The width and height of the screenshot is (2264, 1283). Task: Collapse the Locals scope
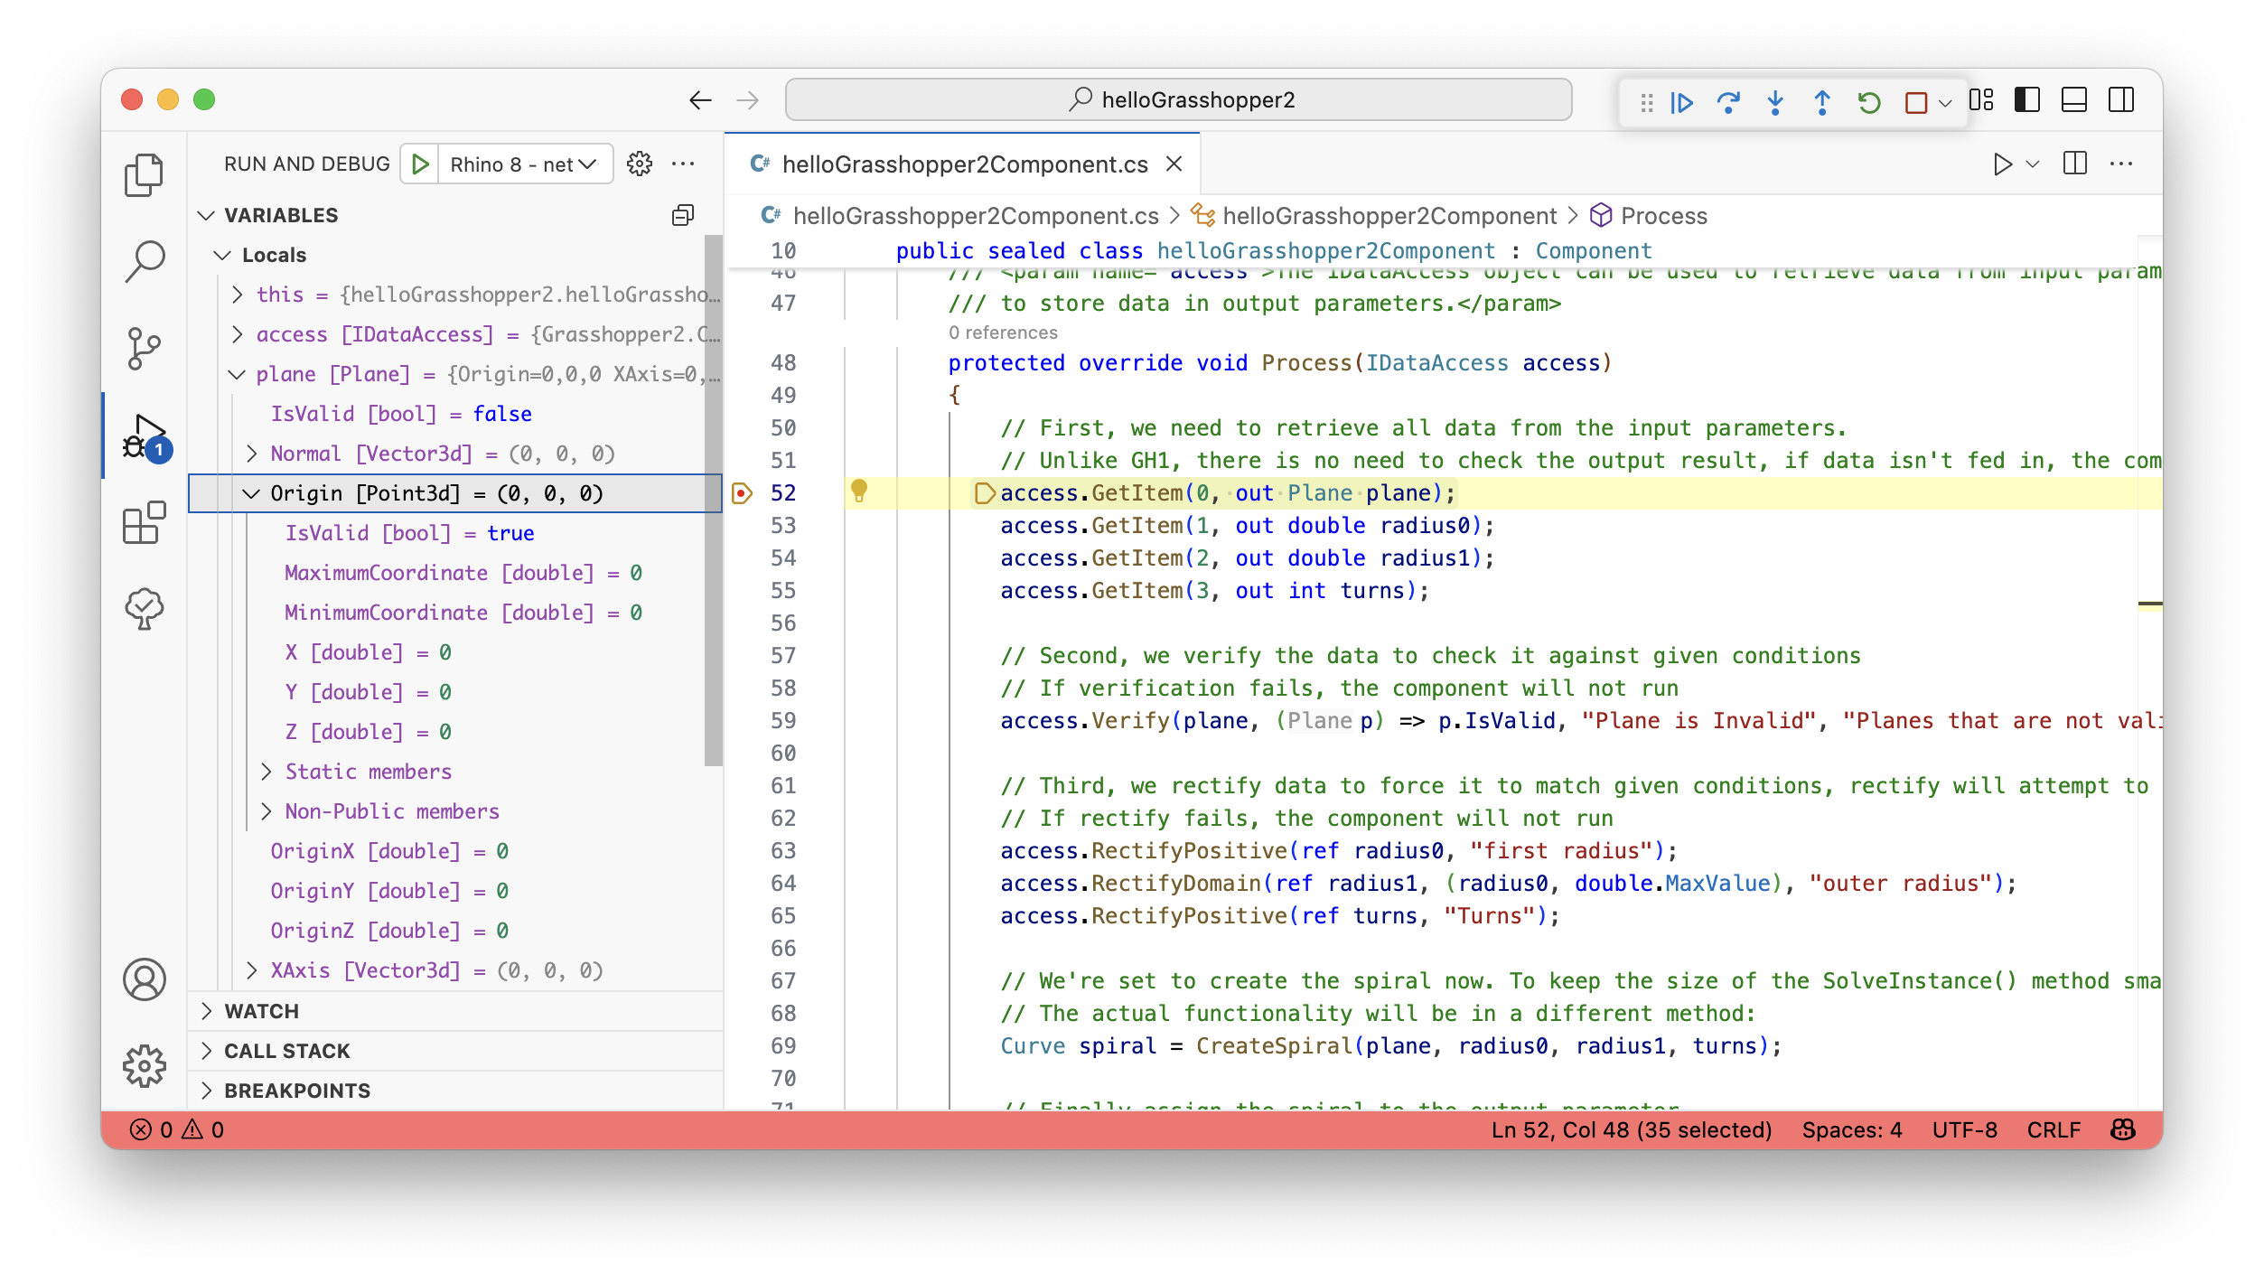(x=222, y=255)
